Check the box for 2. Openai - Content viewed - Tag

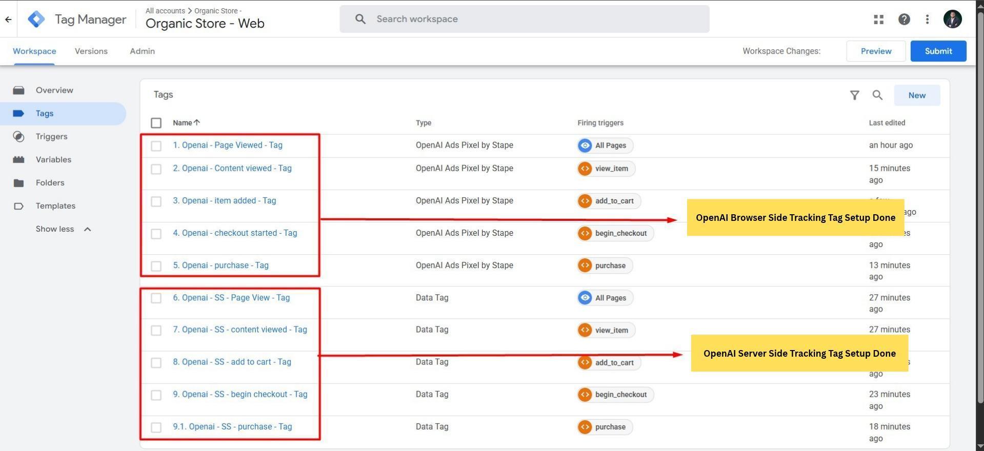pyautogui.click(x=156, y=169)
